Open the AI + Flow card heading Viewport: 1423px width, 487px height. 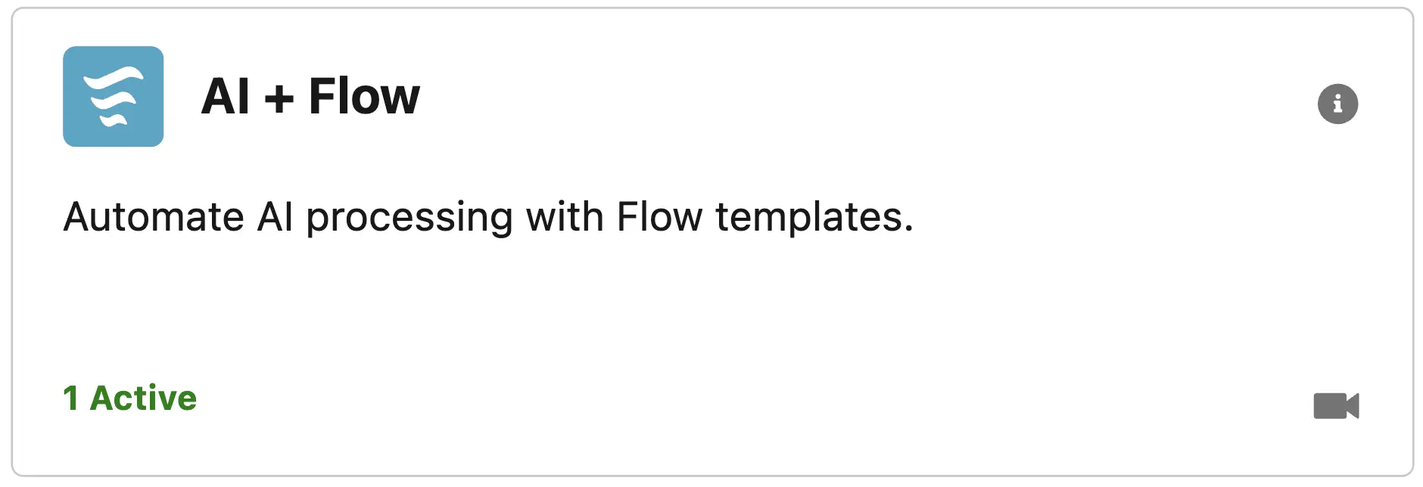[310, 97]
